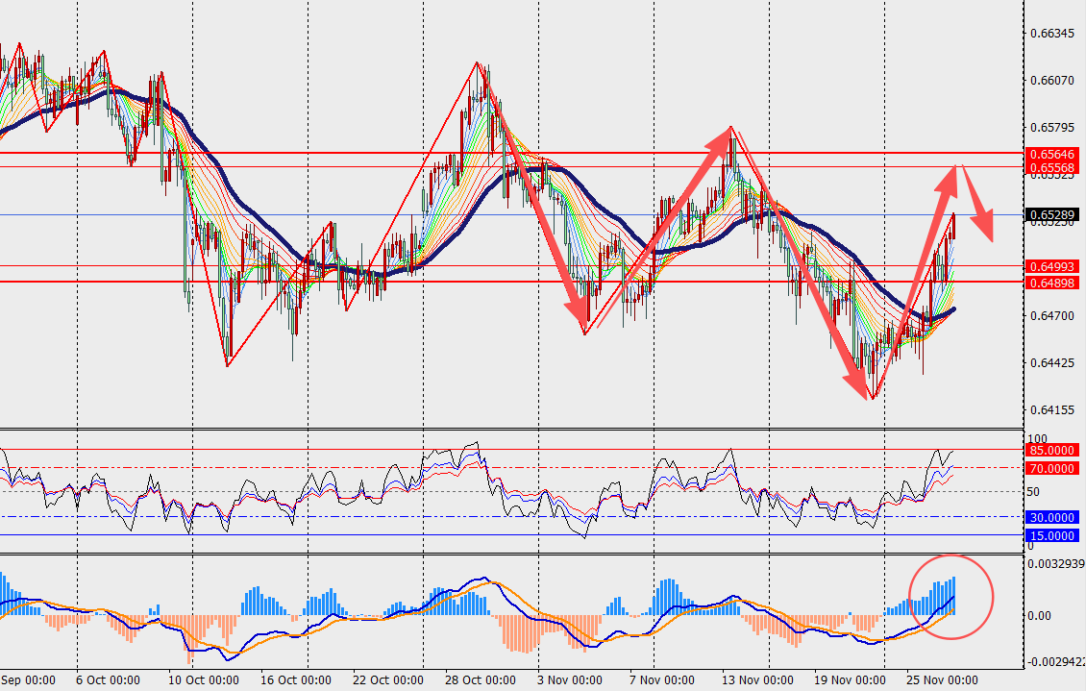The width and height of the screenshot is (1086, 691).
Task: Select the 0.64155 price axis tick
Action: click(1051, 410)
